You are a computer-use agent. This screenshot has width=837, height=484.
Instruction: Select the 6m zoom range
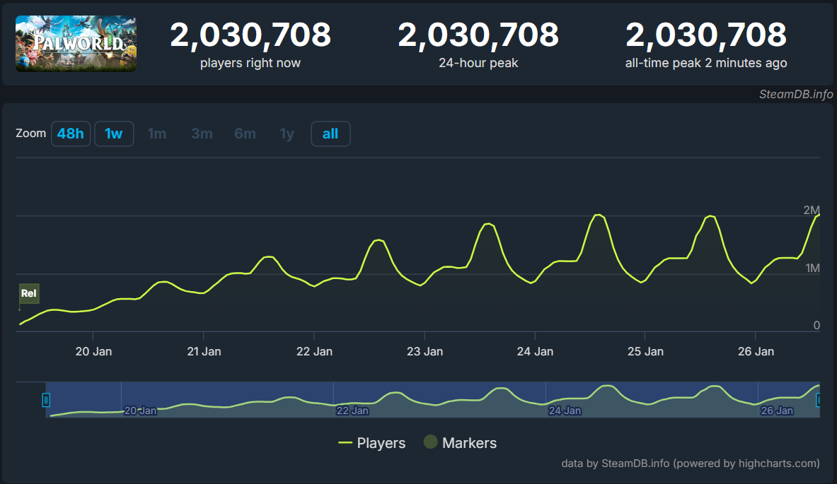pos(245,134)
